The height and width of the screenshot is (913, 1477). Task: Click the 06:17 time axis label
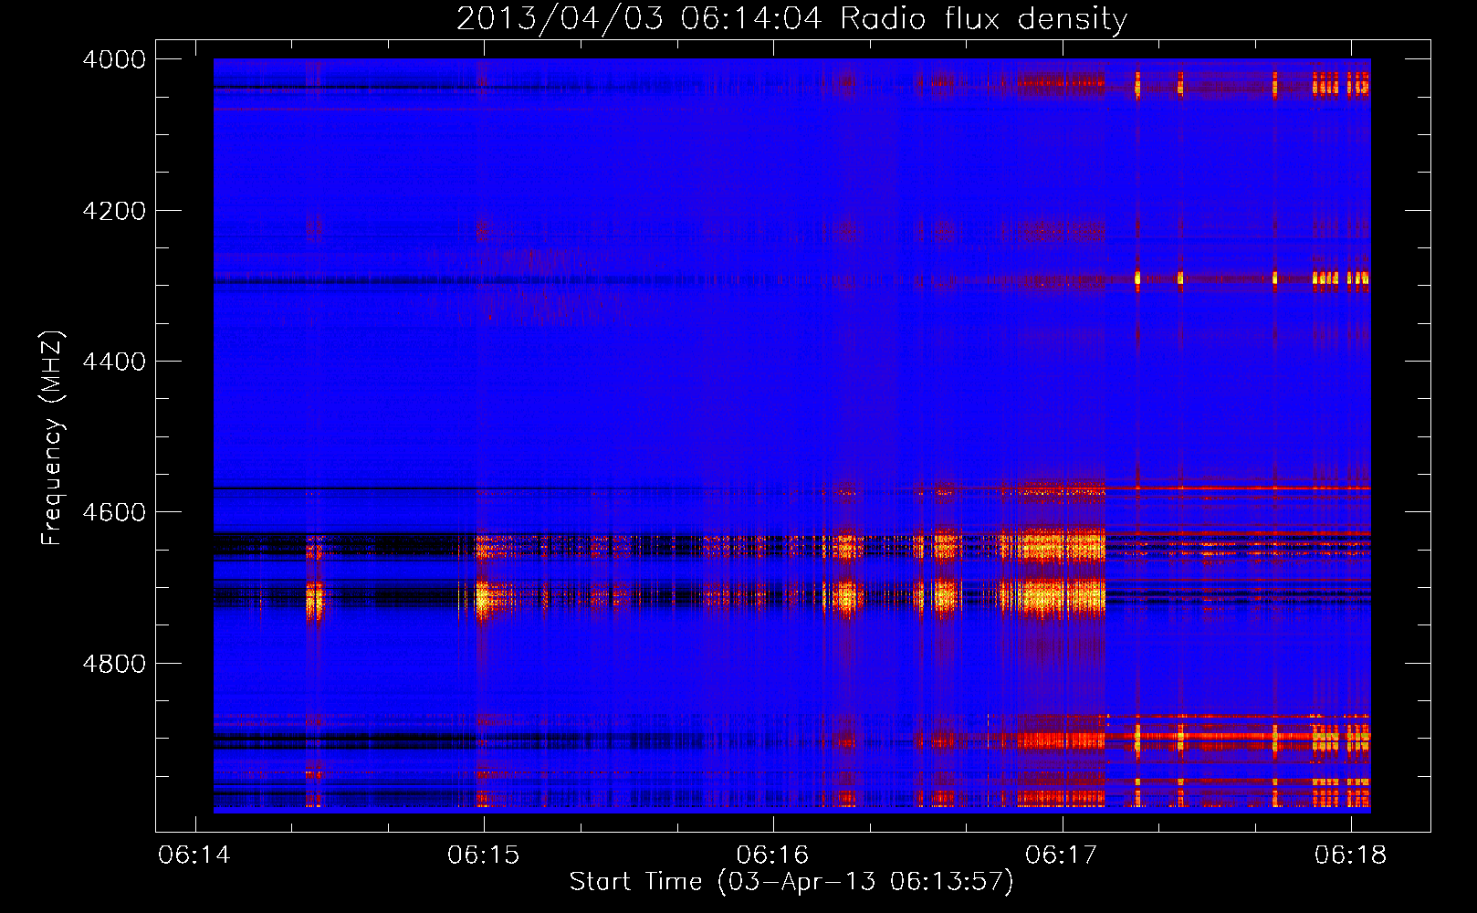[1062, 855]
